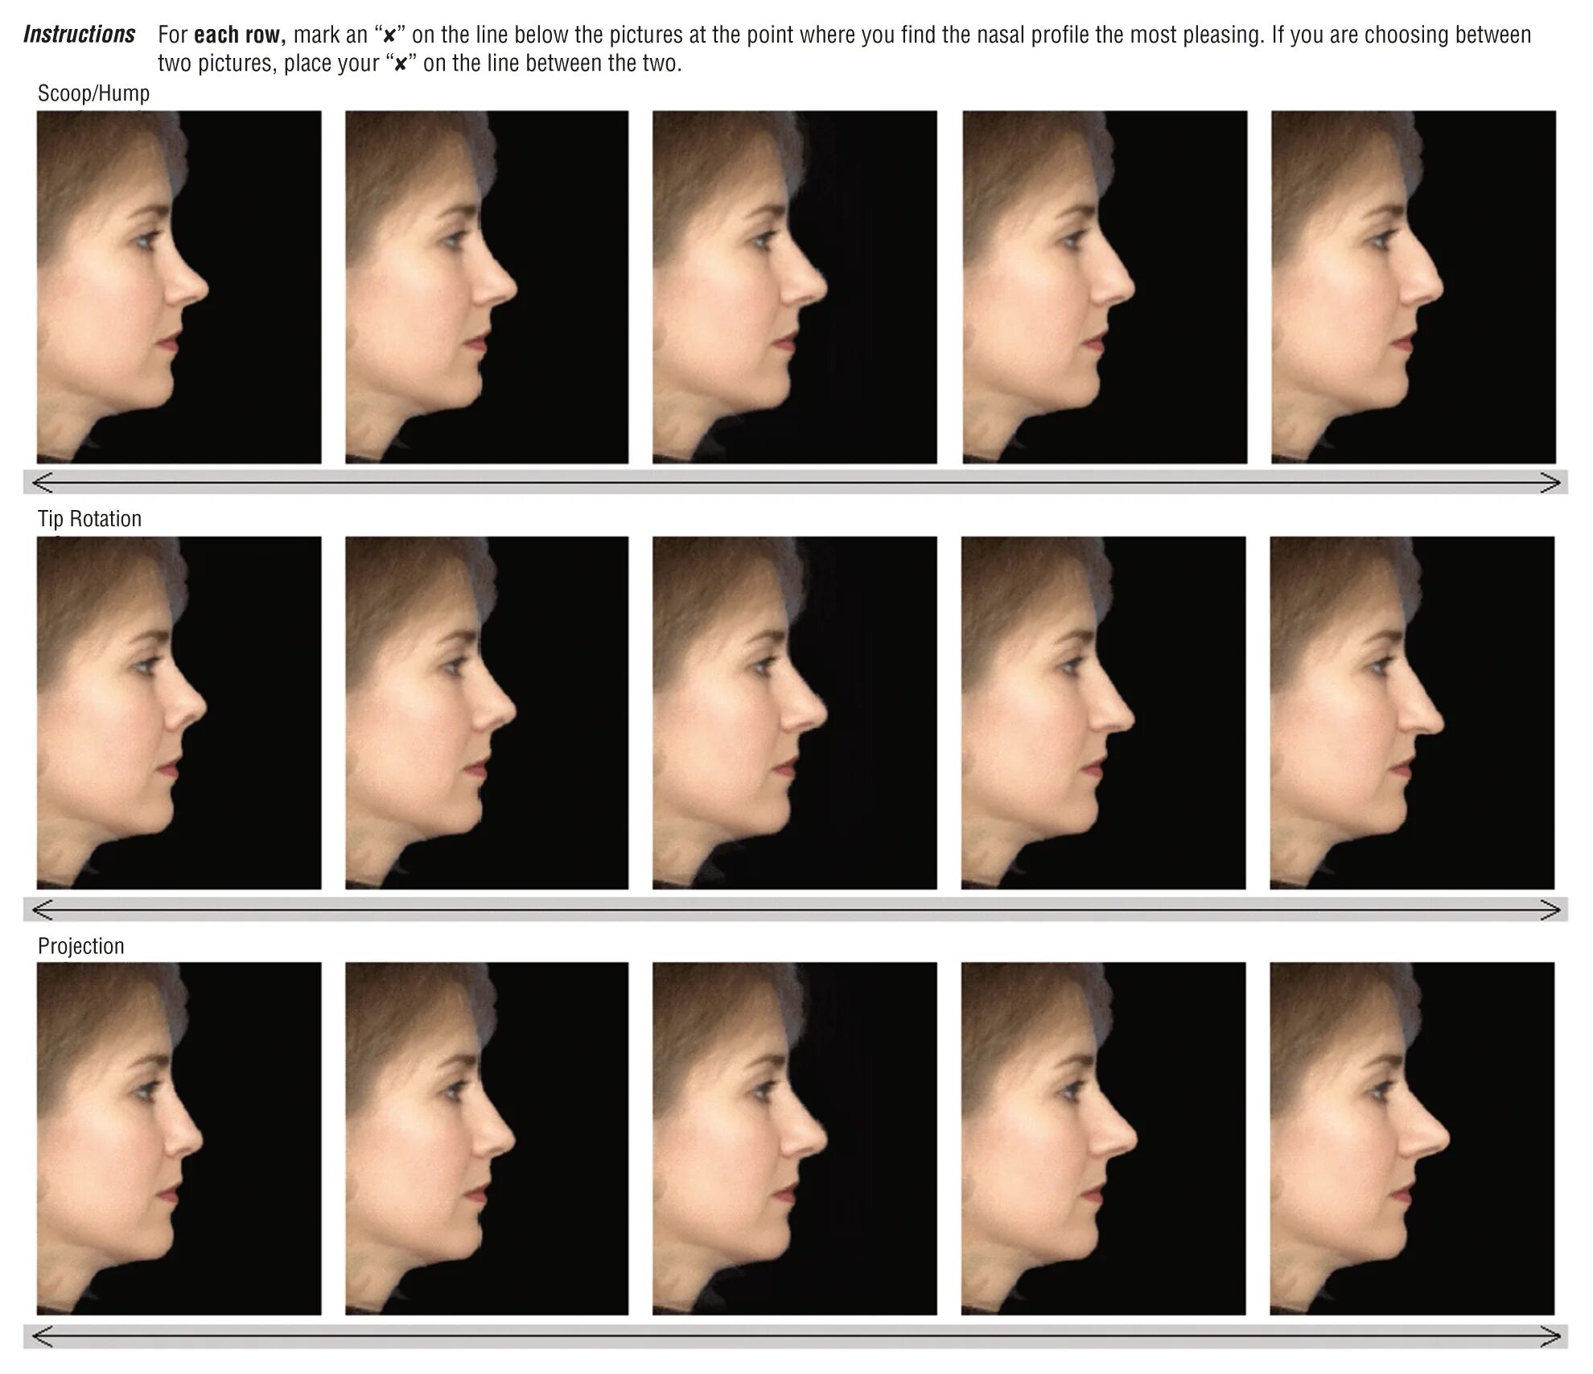Viewport: 1593px width, 1374px height.
Task: Select the second Scoop/Hump profile picture
Action: pyautogui.click(x=487, y=286)
